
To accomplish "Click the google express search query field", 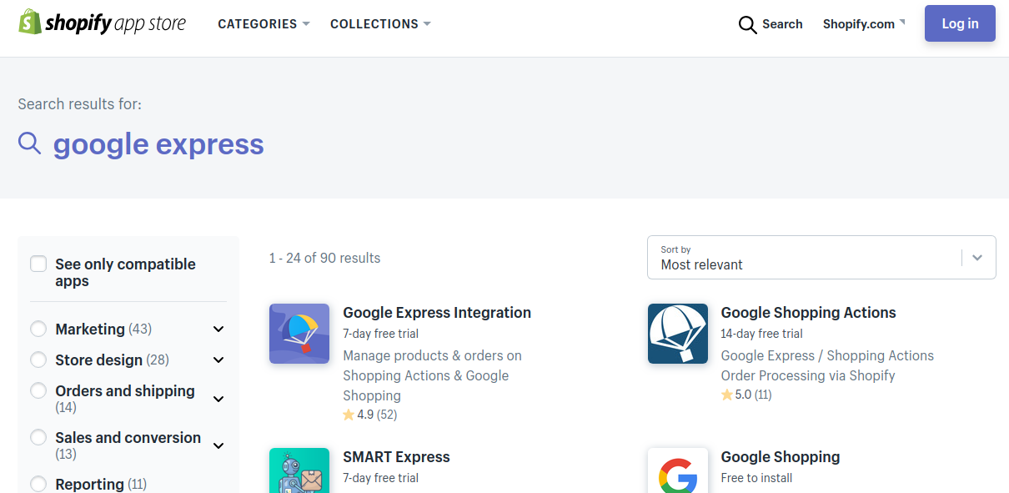I will pyautogui.click(x=158, y=144).
